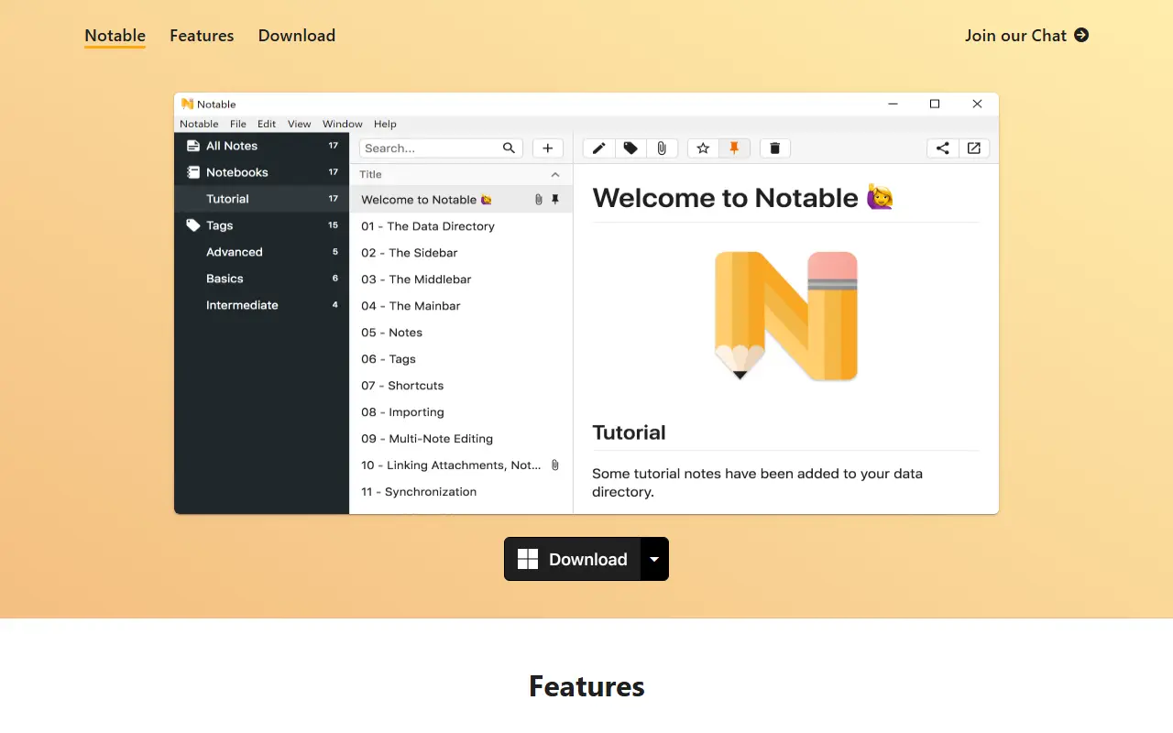Click the share icon in the toolbar

tap(942, 148)
